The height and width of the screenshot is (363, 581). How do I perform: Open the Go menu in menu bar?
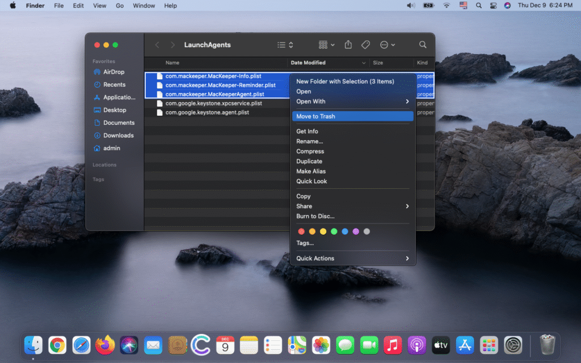coord(120,6)
